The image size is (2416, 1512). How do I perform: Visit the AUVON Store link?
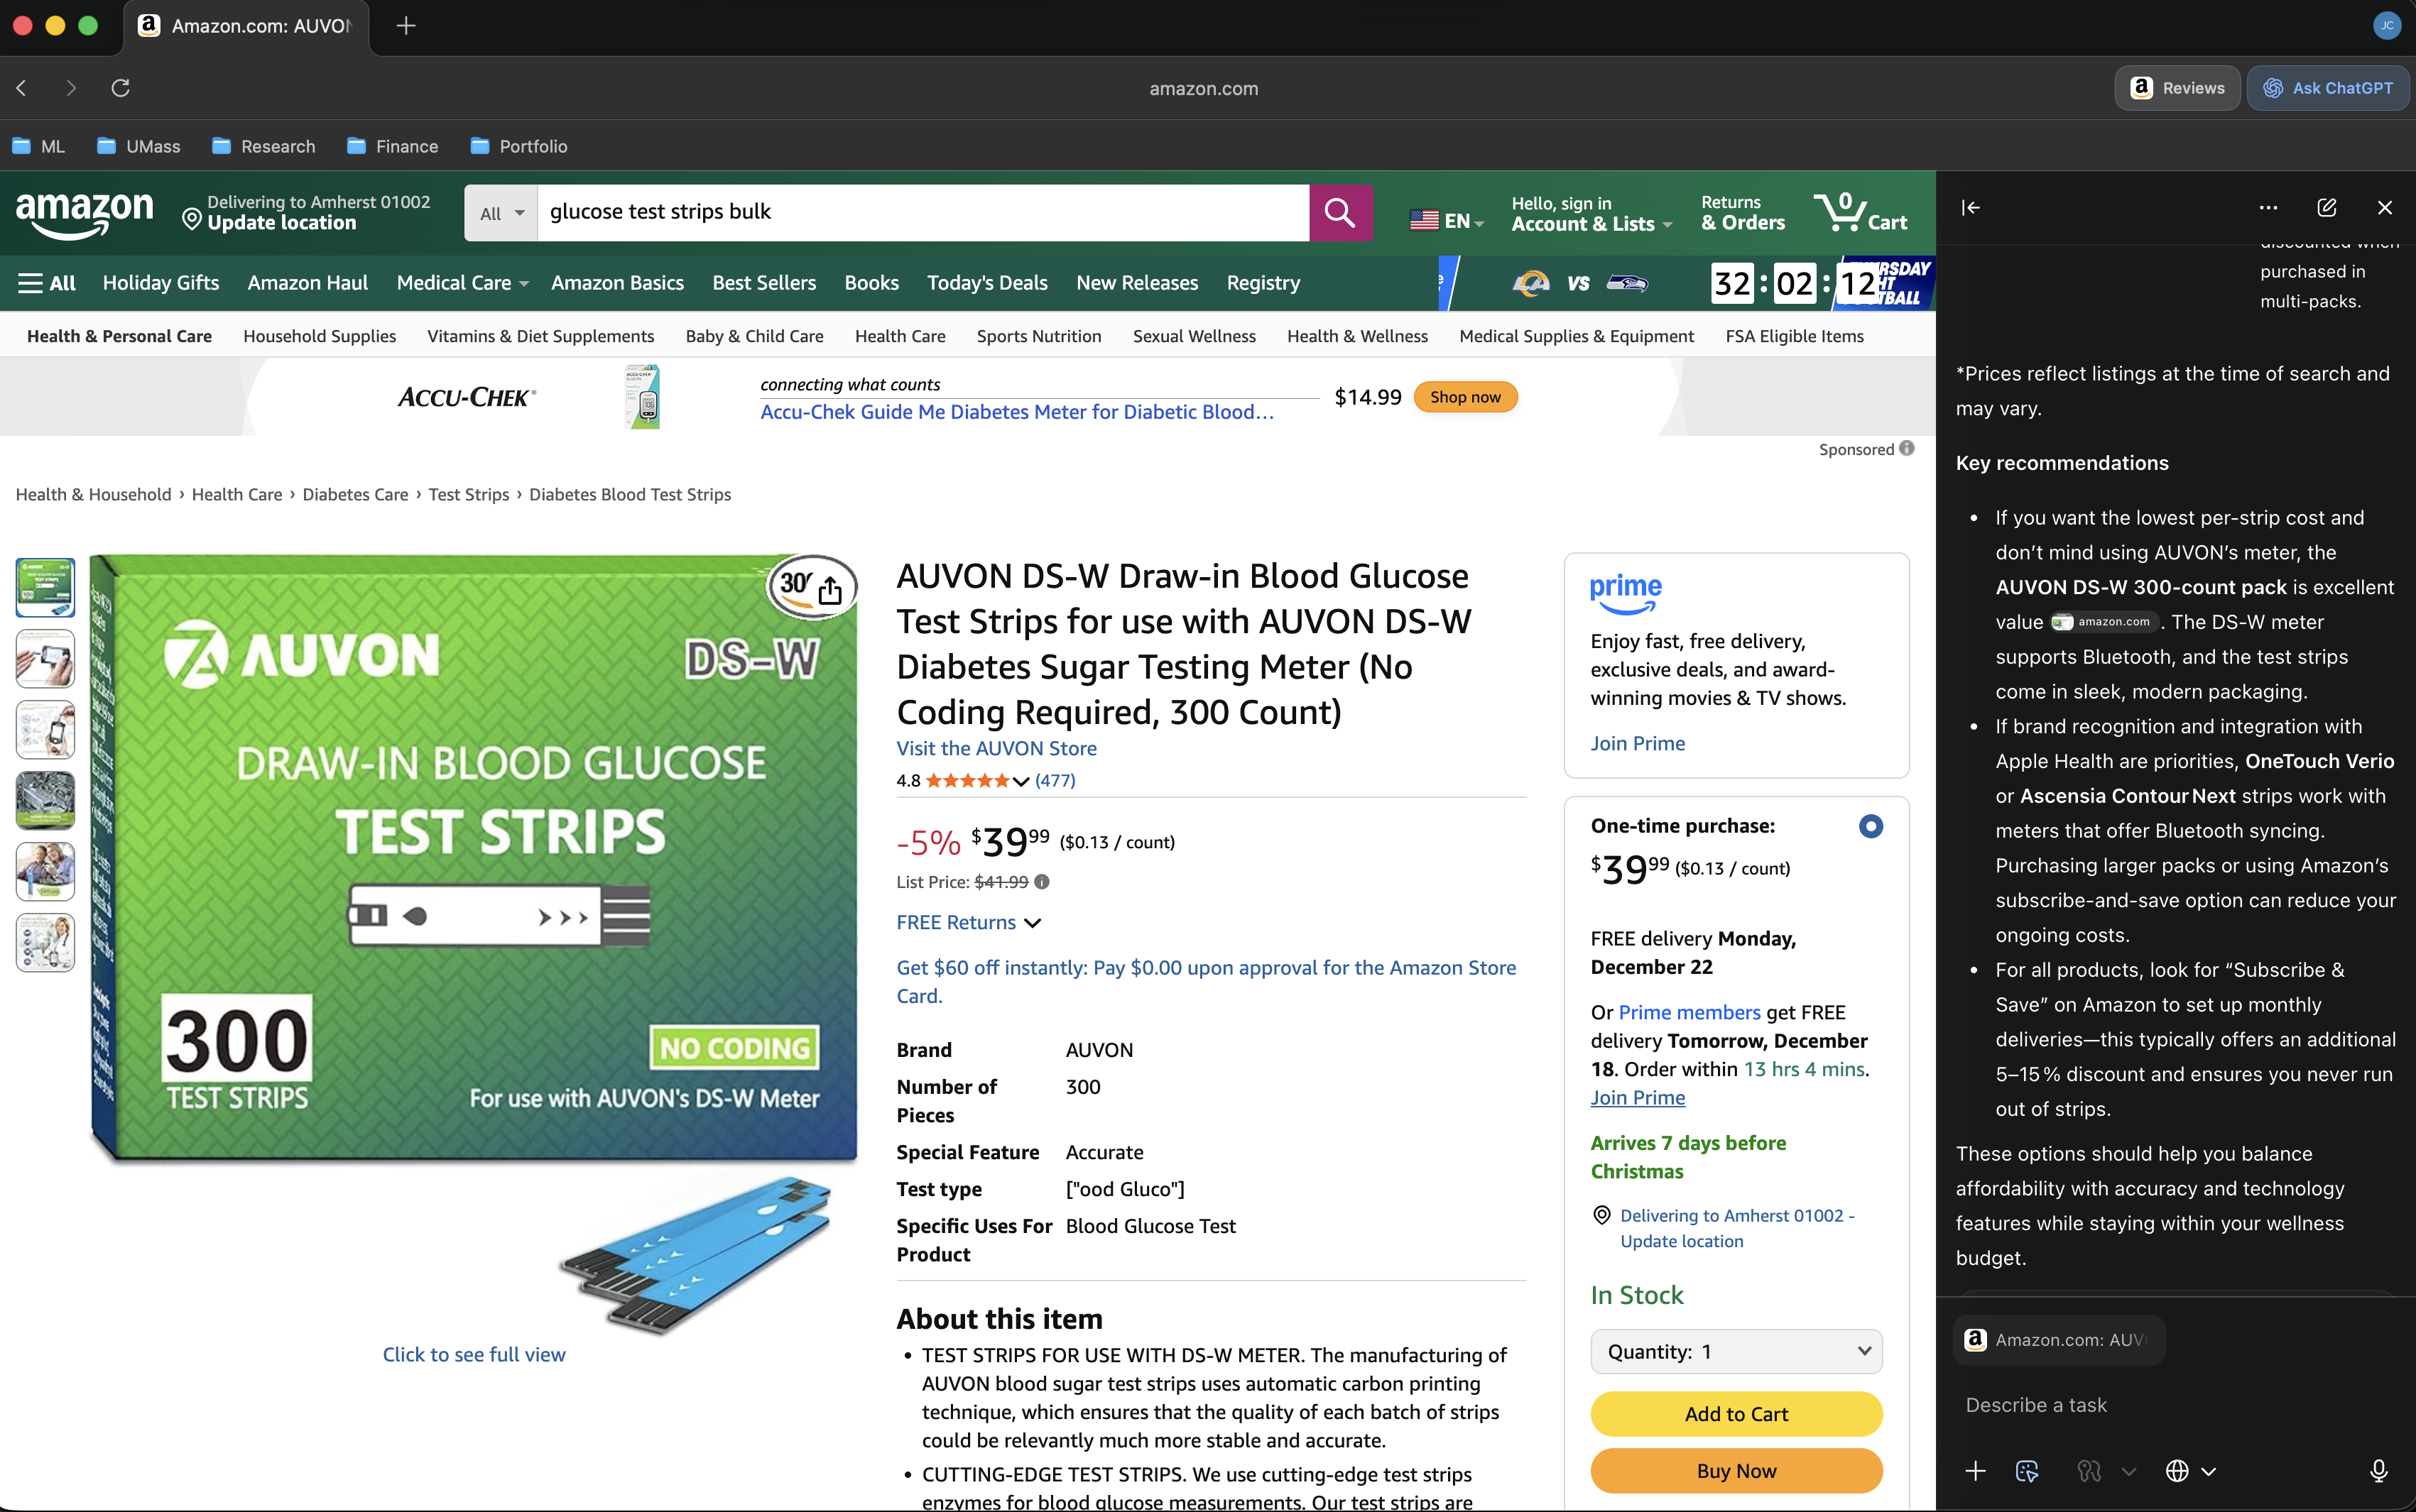click(996, 747)
